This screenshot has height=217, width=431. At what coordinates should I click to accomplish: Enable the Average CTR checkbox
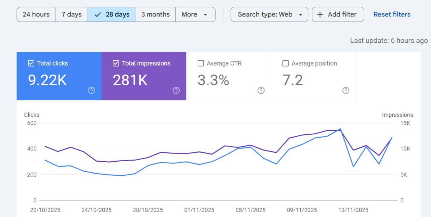click(201, 63)
